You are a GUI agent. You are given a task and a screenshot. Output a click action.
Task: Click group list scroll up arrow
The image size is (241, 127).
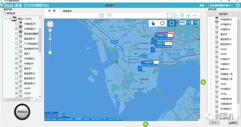(40, 18)
